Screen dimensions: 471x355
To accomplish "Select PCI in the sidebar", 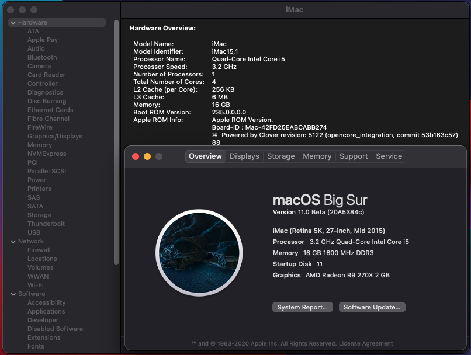I will click(x=33, y=162).
